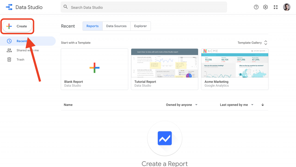This screenshot has width=296, height=167.
Task: Switch to the Reports tab
Action: (92, 26)
